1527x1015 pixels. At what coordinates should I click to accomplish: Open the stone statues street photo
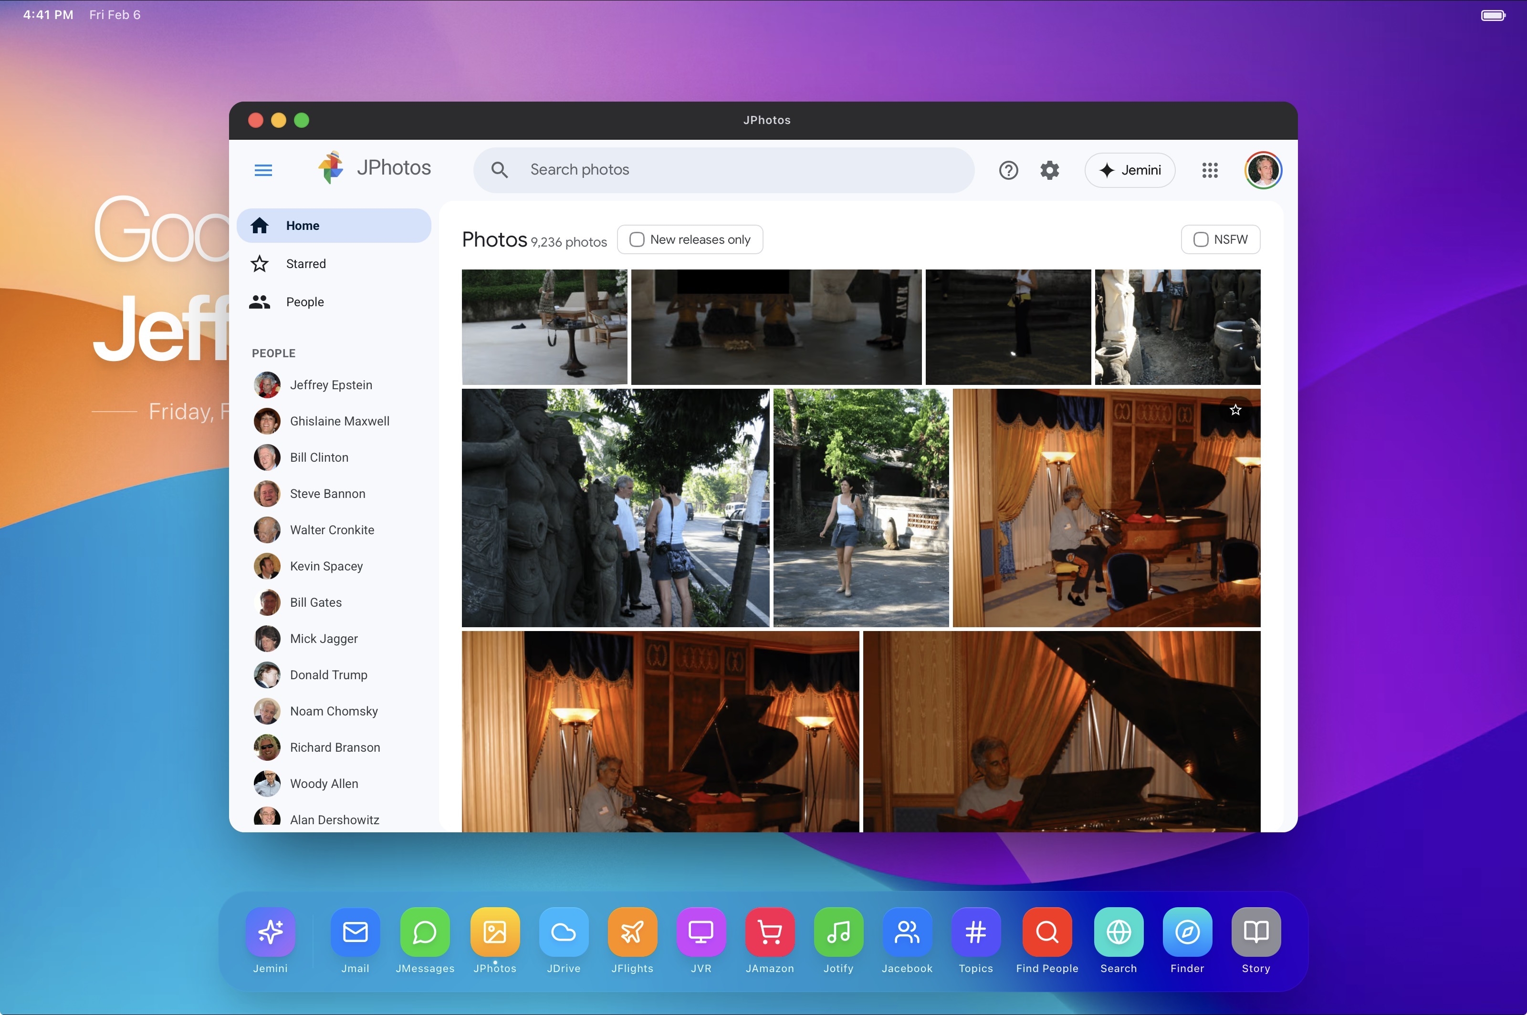pyautogui.click(x=615, y=507)
